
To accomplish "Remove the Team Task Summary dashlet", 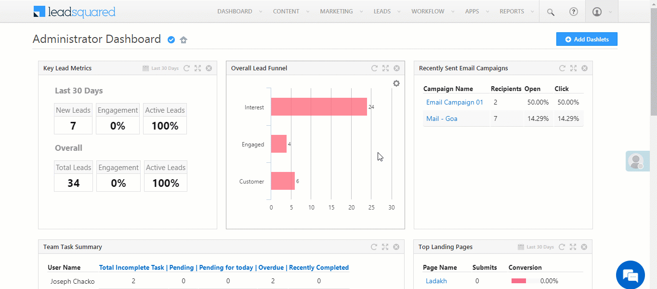I will click(396, 247).
